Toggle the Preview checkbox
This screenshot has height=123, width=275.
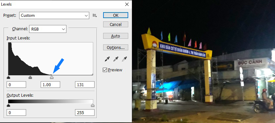click(x=105, y=70)
